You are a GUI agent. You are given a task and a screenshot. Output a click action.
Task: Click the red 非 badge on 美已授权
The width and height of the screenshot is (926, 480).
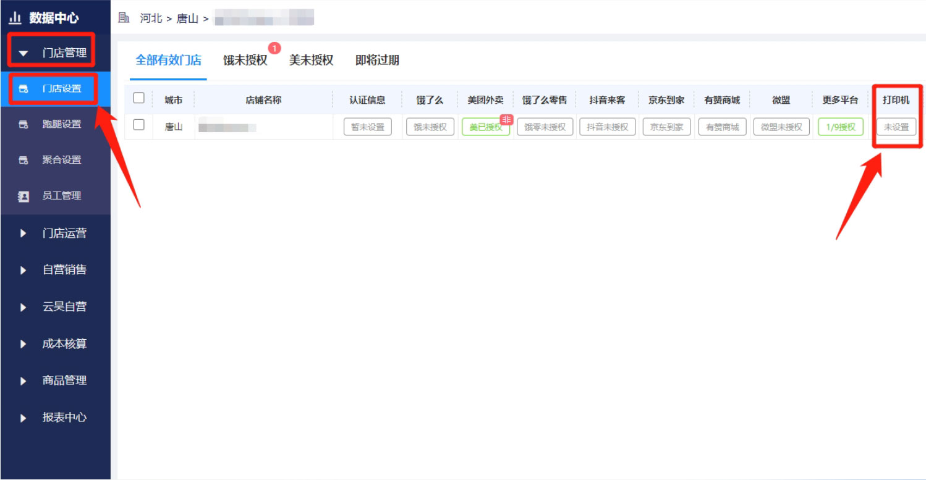tap(506, 120)
